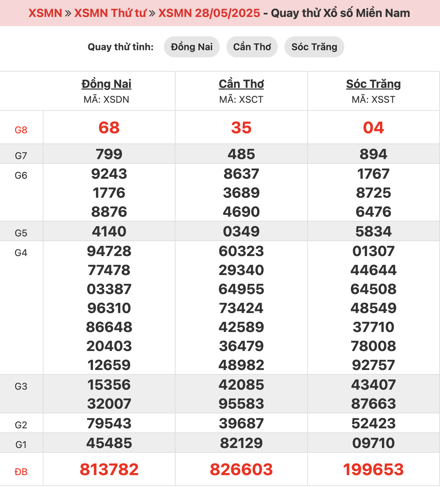Image resolution: width=440 pixels, height=487 pixels.
Task: Click G6 number 6476
Action: [373, 212]
